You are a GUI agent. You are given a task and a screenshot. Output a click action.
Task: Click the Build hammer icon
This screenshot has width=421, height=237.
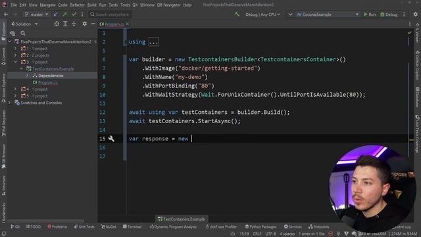237,14
